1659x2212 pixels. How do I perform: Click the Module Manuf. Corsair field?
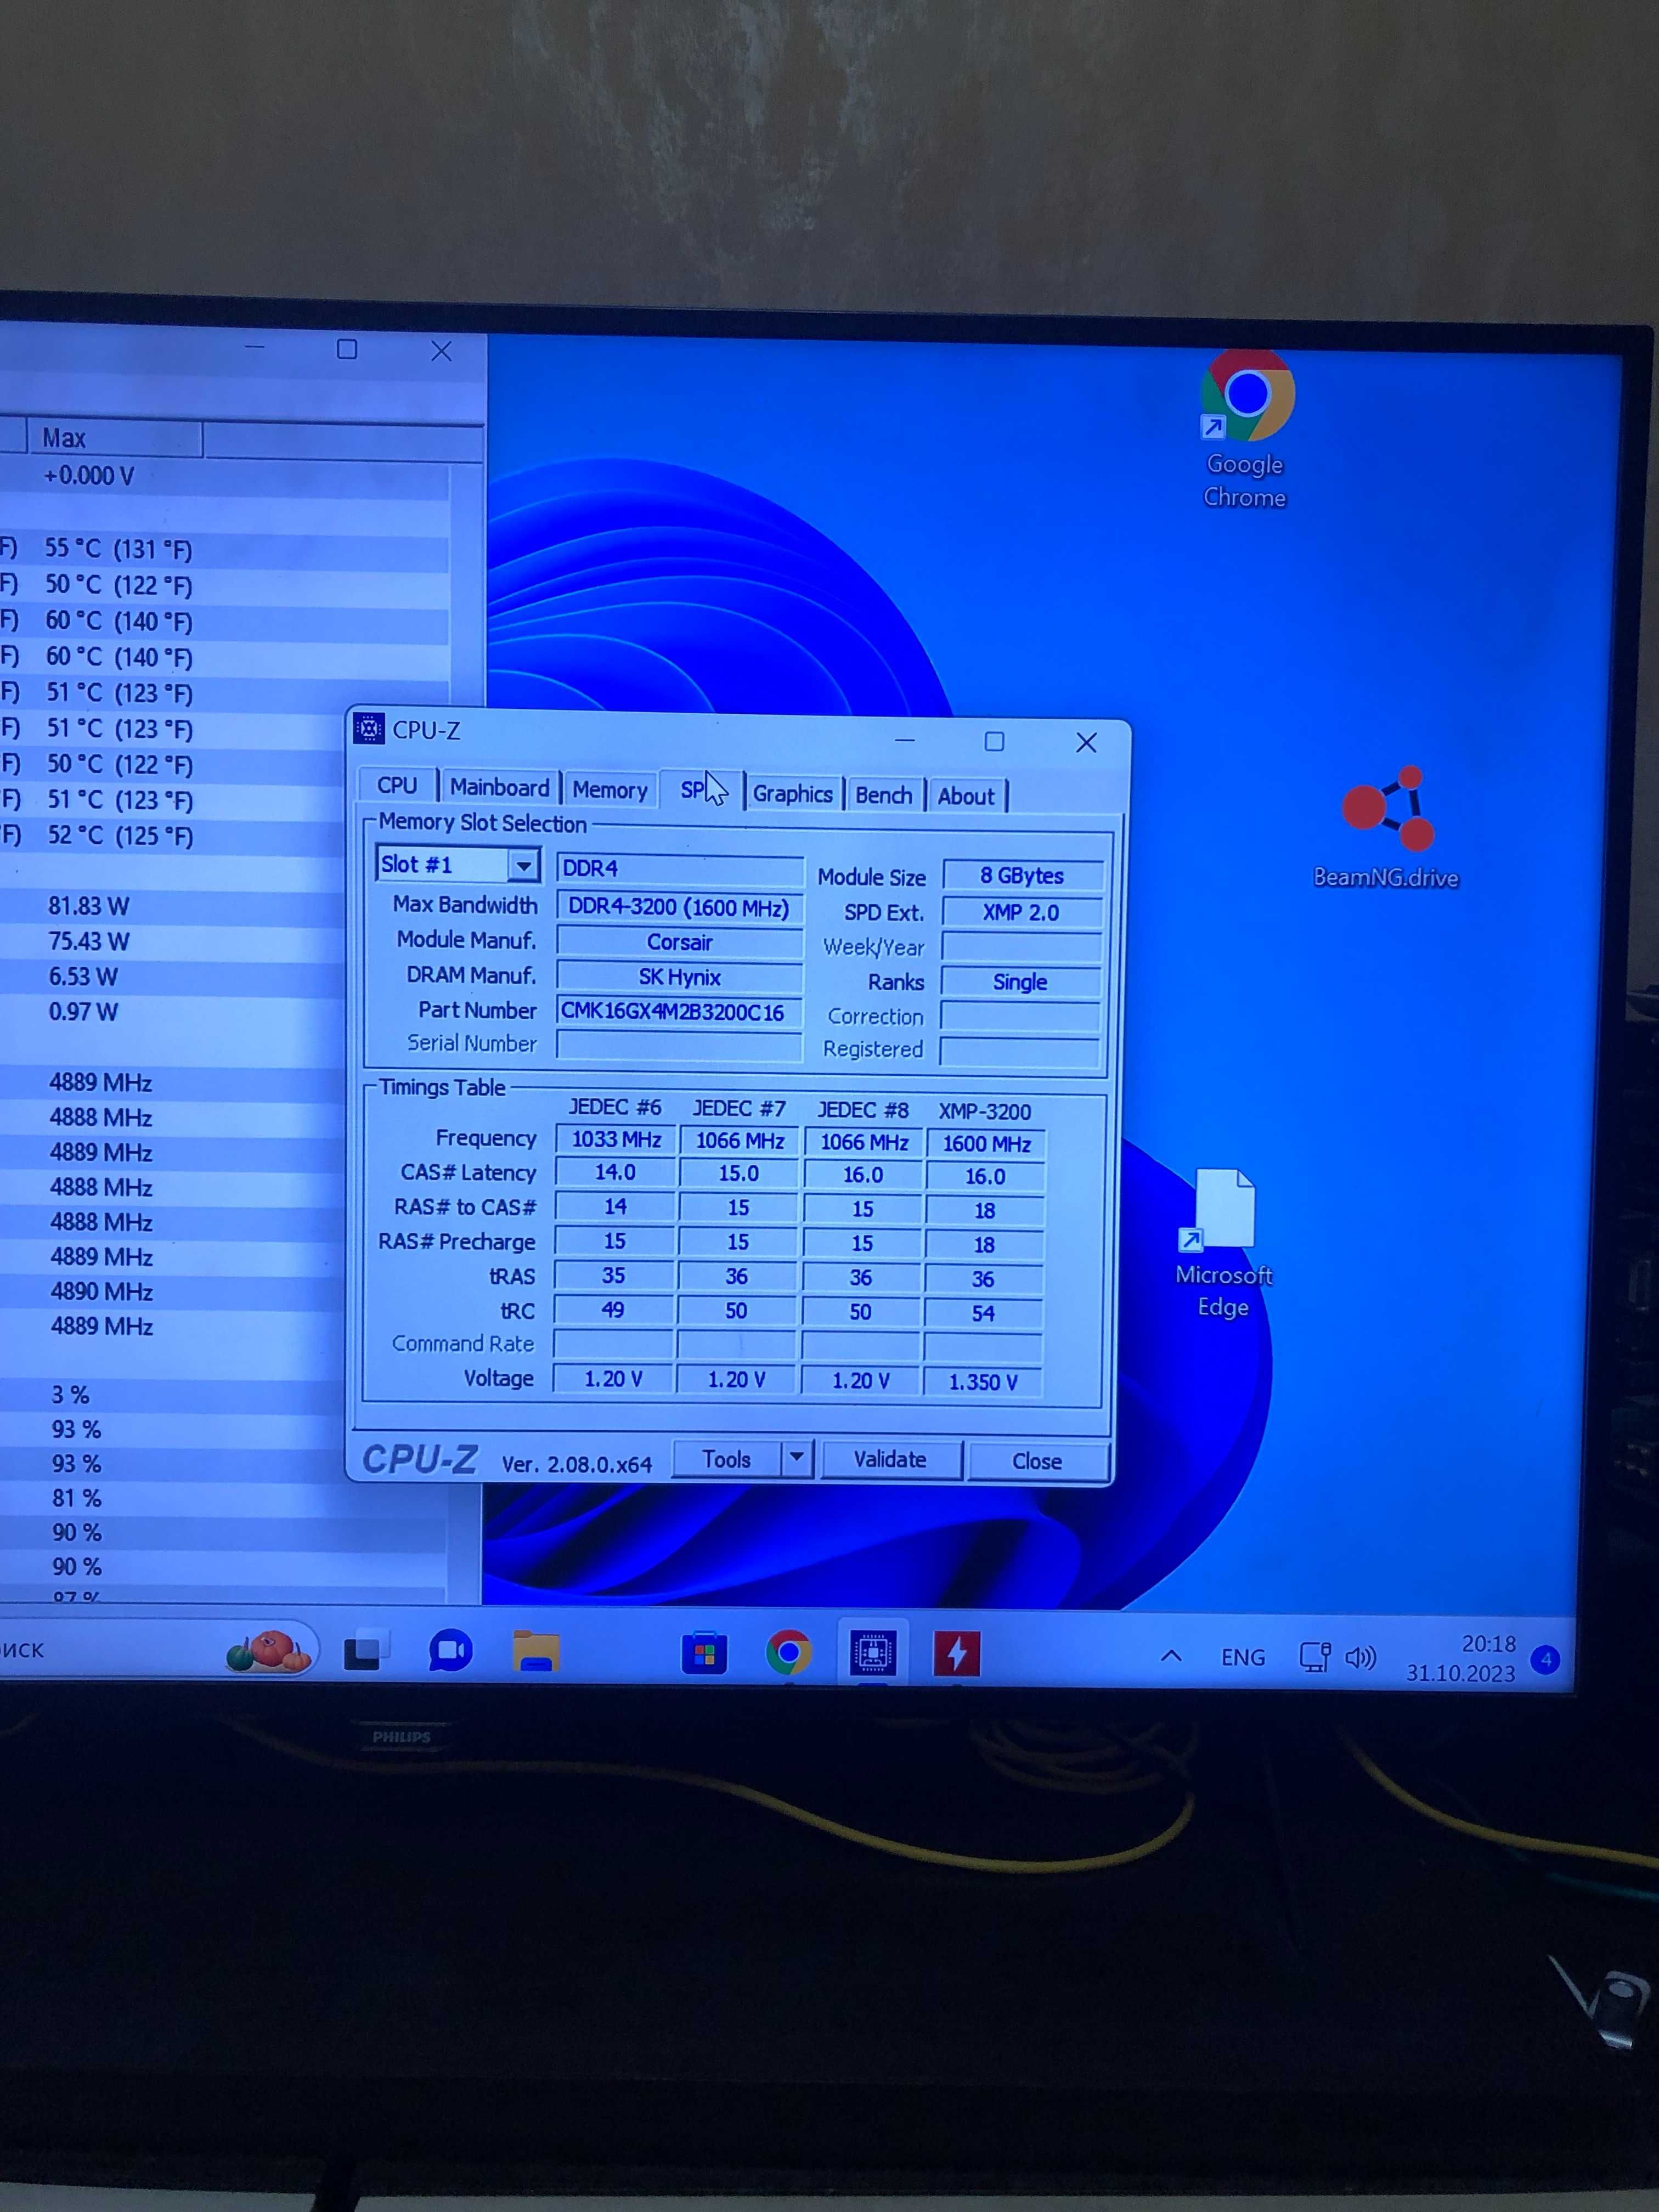[679, 942]
